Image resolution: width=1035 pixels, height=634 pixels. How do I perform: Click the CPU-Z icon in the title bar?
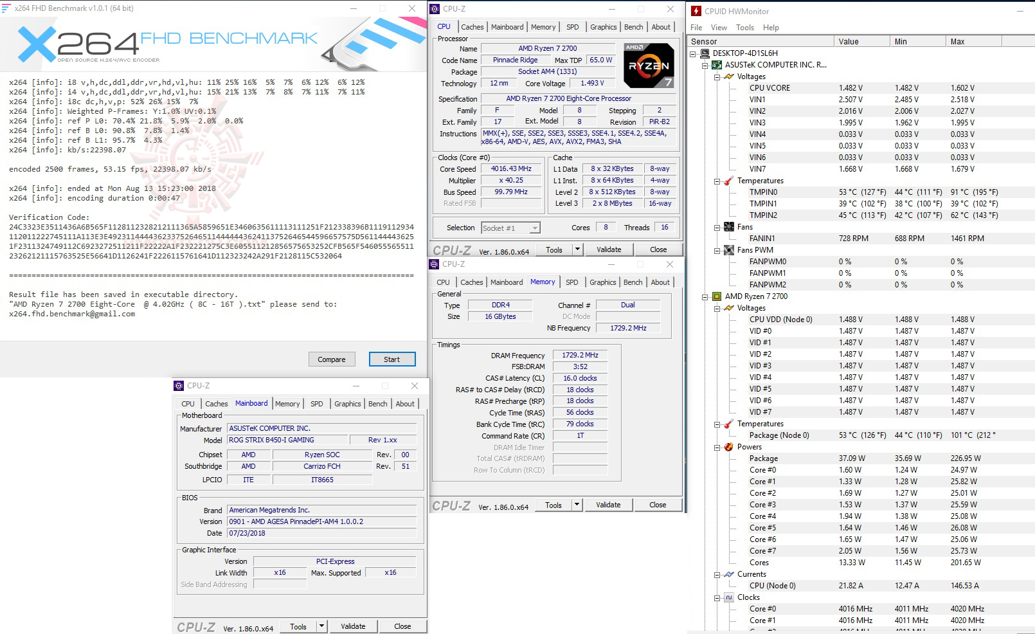(x=435, y=9)
